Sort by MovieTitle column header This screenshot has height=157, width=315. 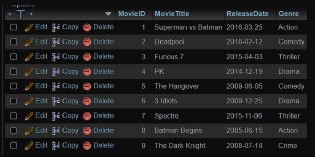(172, 13)
